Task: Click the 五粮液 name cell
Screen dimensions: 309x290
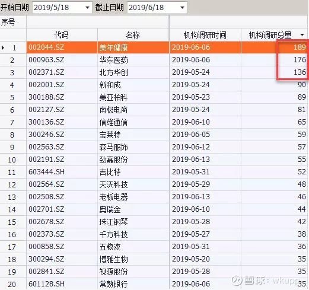Action: click(x=133, y=247)
